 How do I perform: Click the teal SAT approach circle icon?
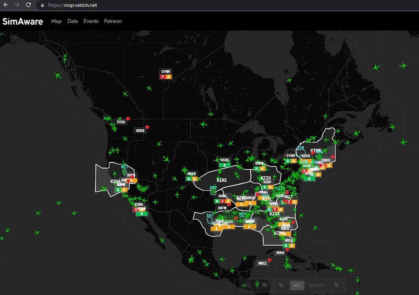coord(209,220)
